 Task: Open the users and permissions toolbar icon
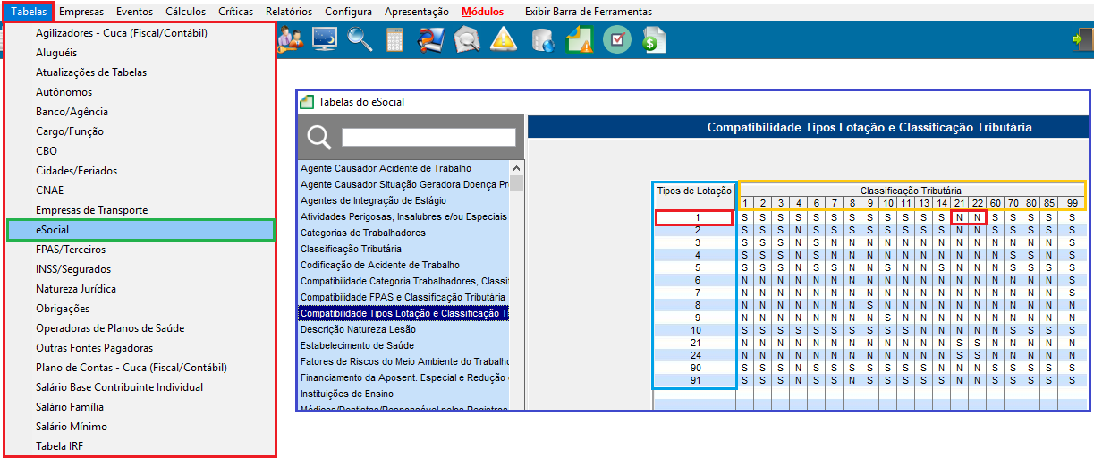291,39
